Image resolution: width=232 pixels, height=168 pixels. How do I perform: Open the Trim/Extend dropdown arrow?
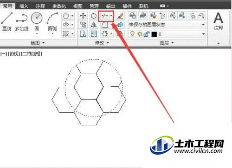click(x=111, y=16)
